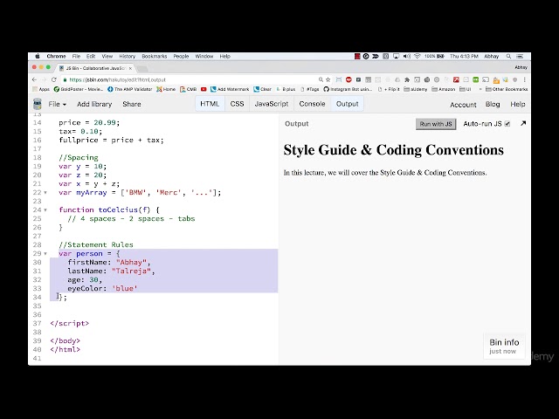Image resolution: width=559 pixels, height=419 pixels.
Task: Open the View menu
Action: pos(107,56)
